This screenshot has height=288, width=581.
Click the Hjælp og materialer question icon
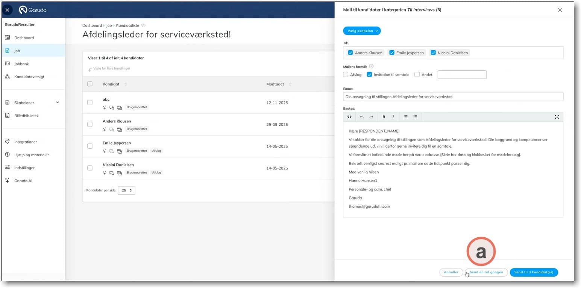click(7, 155)
